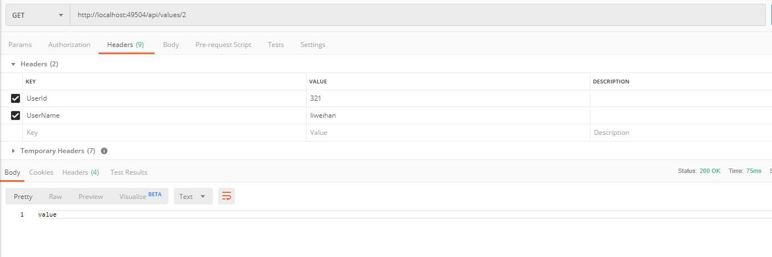The image size is (772, 257).
Task: Click response line number 1
Action: coord(22,214)
